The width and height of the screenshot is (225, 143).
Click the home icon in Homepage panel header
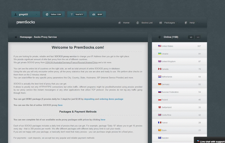(16, 37)
